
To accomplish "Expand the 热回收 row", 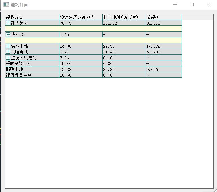I will (8, 35).
